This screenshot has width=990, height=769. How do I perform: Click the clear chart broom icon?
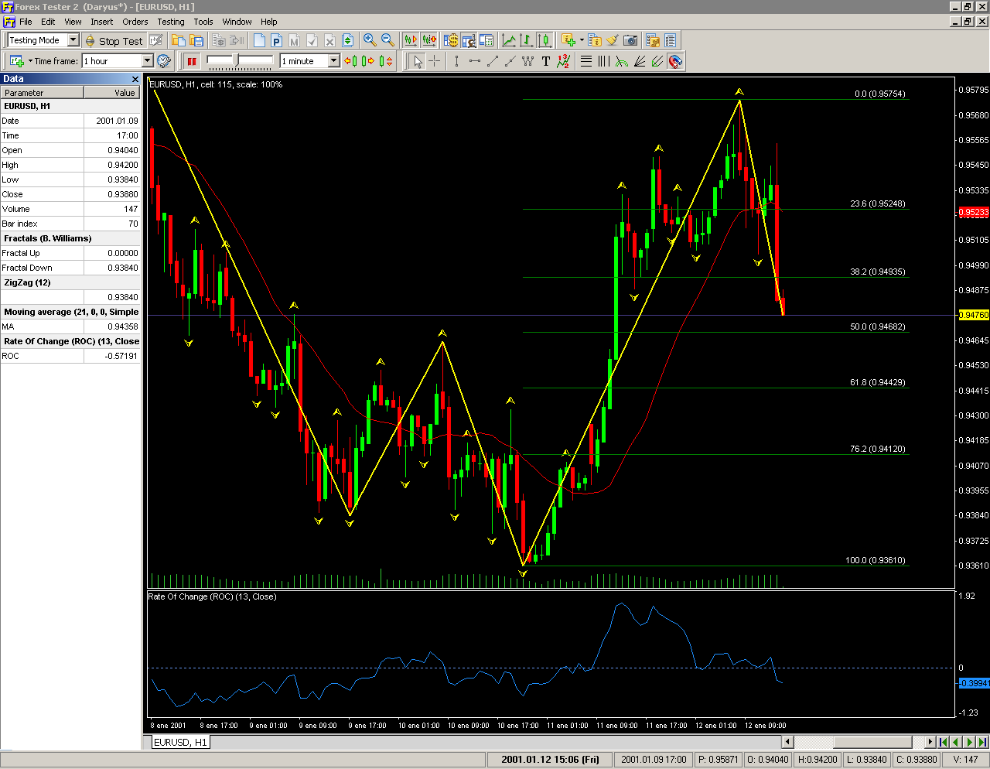tap(613, 40)
